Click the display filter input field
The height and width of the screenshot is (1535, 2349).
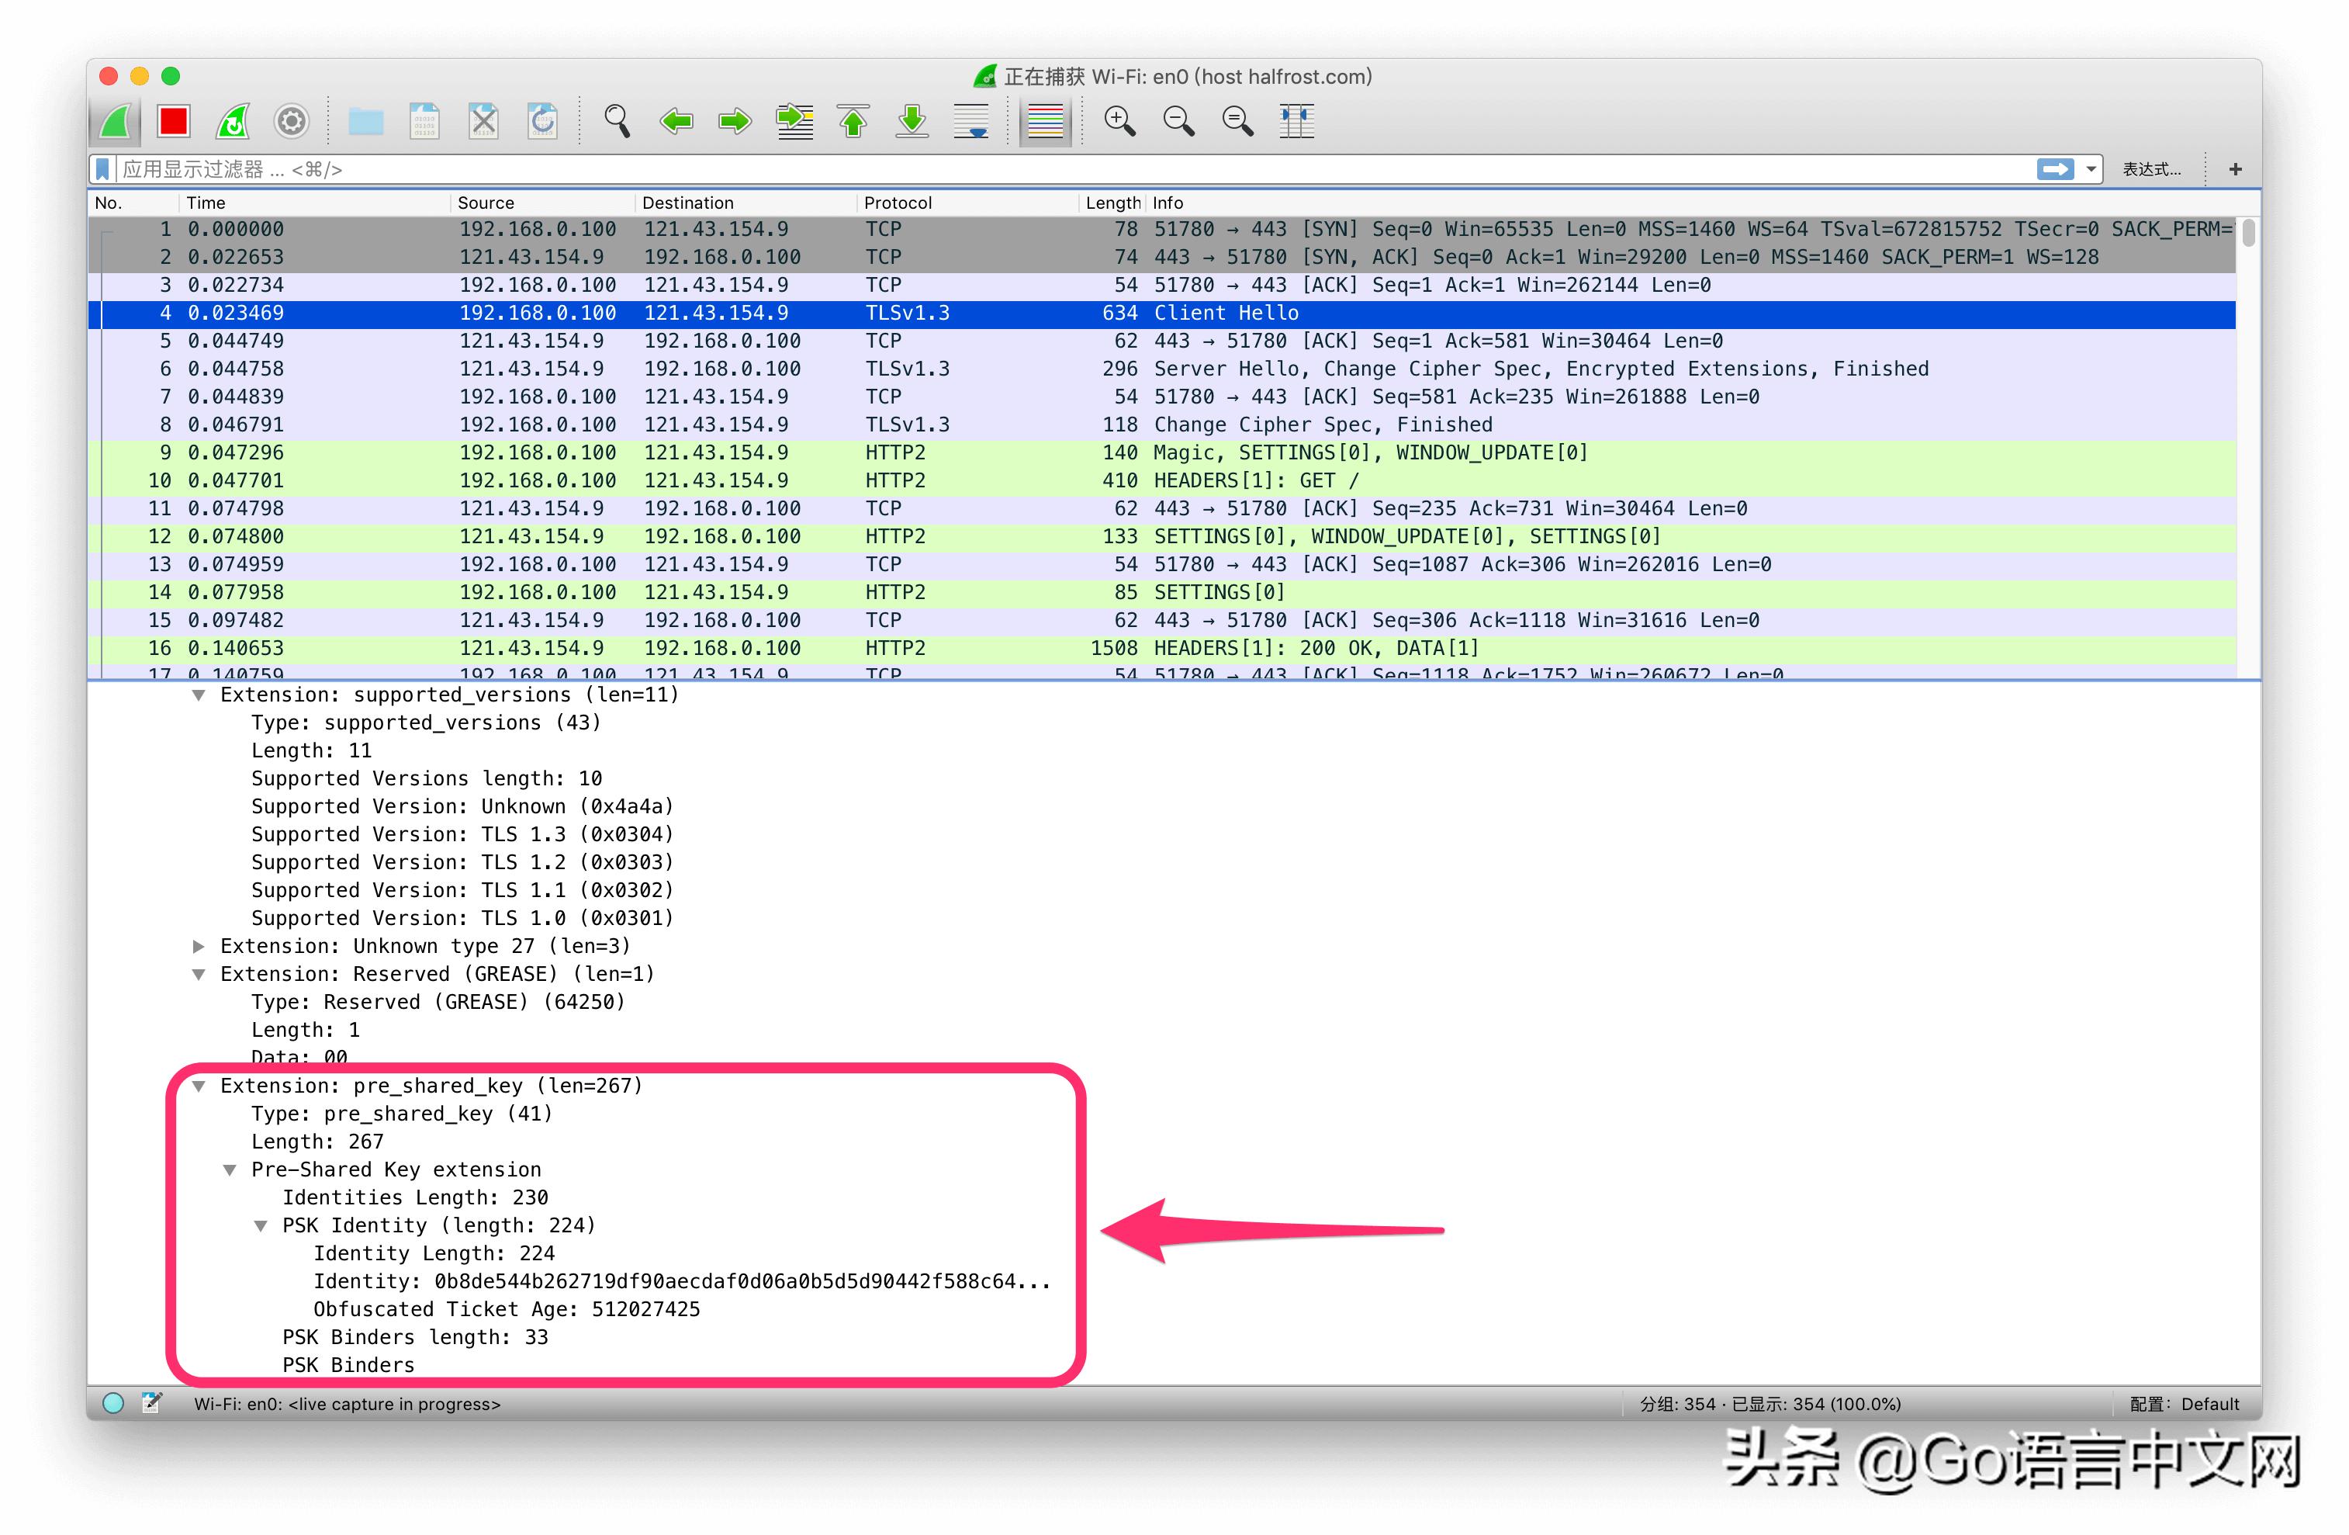click(987, 170)
